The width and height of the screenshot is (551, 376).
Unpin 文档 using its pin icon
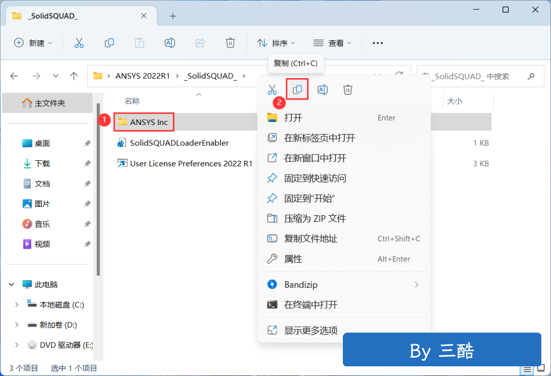(x=87, y=184)
